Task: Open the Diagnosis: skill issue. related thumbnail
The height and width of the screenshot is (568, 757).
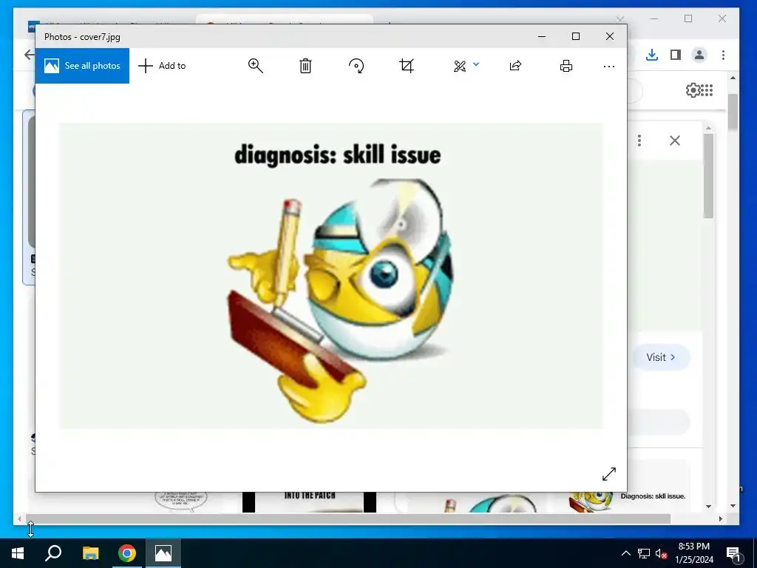Action: pos(628,501)
